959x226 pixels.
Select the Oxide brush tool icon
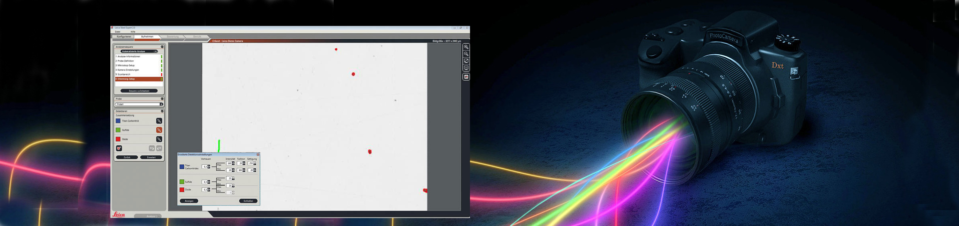point(159,139)
